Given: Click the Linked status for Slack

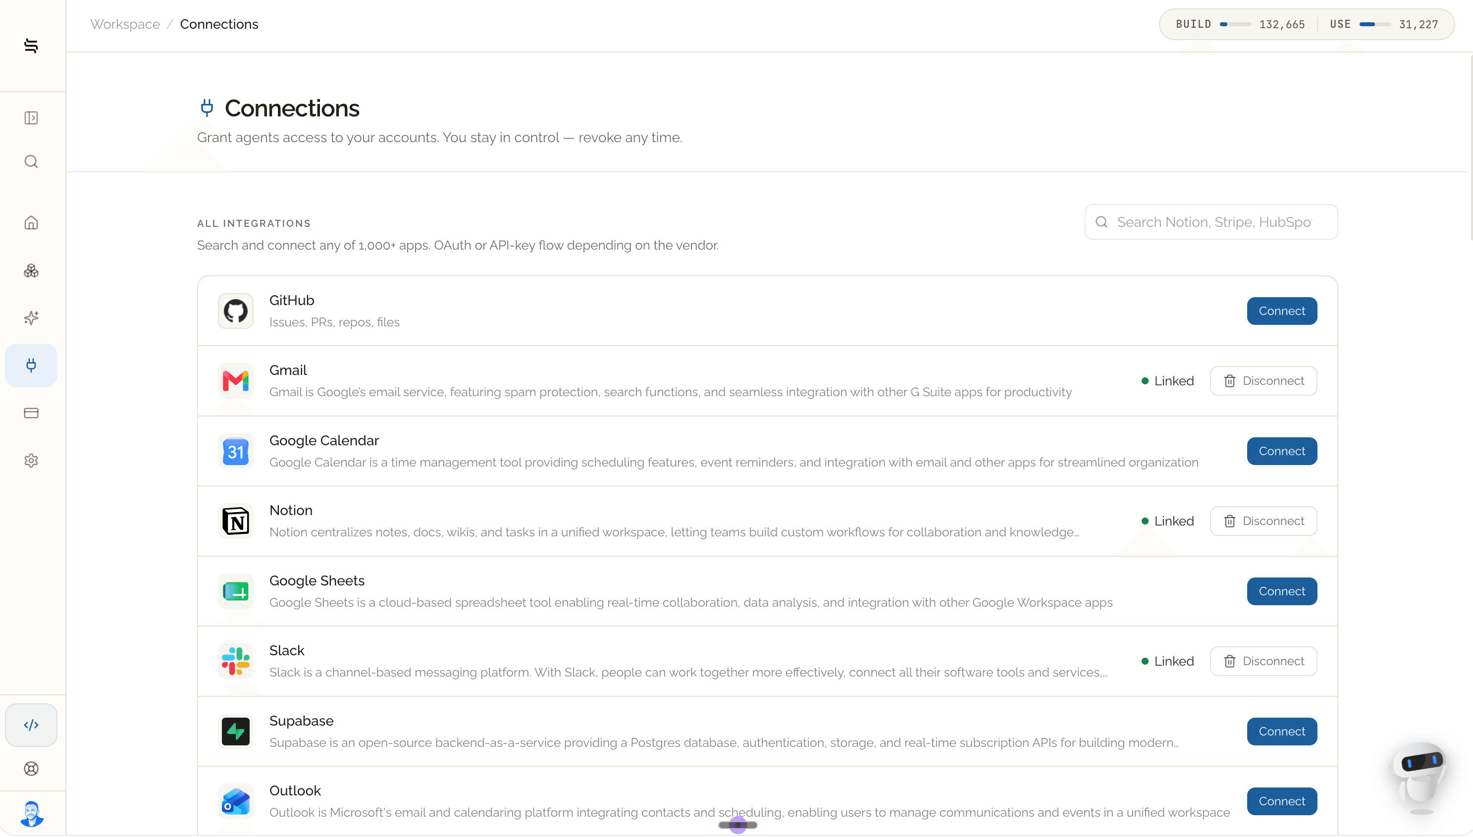Looking at the screenshot, I should click(x=1167, y=662).
